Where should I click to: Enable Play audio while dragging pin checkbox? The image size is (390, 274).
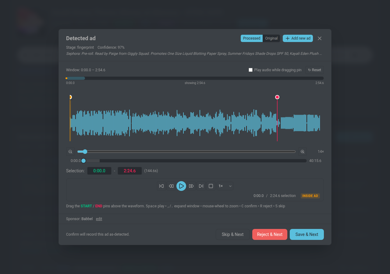click(251, 70)
